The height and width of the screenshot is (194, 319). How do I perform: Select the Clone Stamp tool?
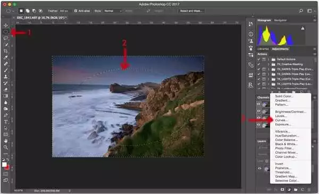6,77
